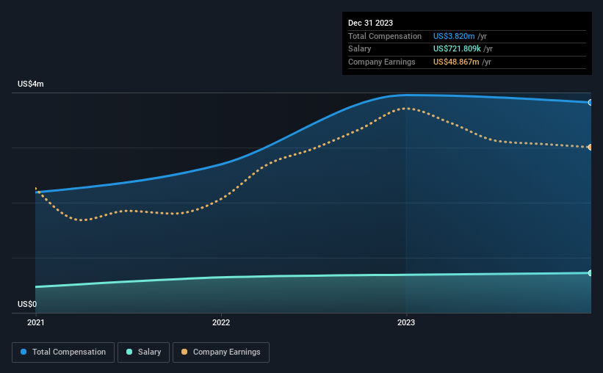The image size is (603, 373).
Task: Click the 2023 x-axis label
Action: 406,322
